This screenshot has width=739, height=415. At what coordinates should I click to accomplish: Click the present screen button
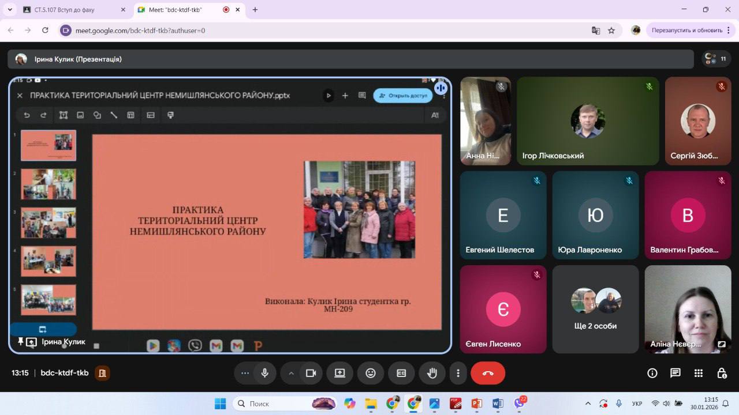click(x=339, y=373)
